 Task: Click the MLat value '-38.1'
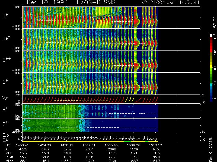coord(22,161)
